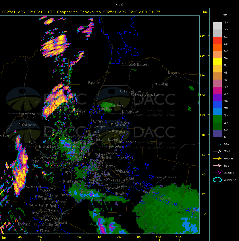Image resolution: width=239 pixels, height=241 pixels.
Task: Click the 180 km mark on right axis
Action: click(202, 36)
